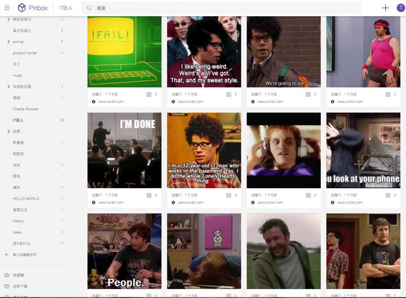The height and width of the screenshot is (298, 406).
Task: Expand the collection chevron above 游戏
Action: click(x=8, y=86)
